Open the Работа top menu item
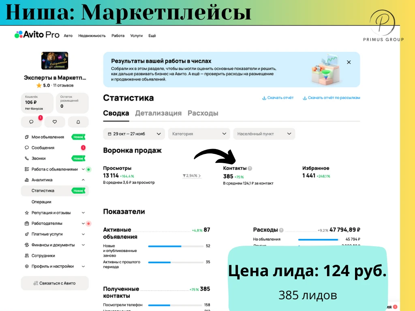Image resolution: width=415 pixels, height=311 pixels. [x=118, y=36]
